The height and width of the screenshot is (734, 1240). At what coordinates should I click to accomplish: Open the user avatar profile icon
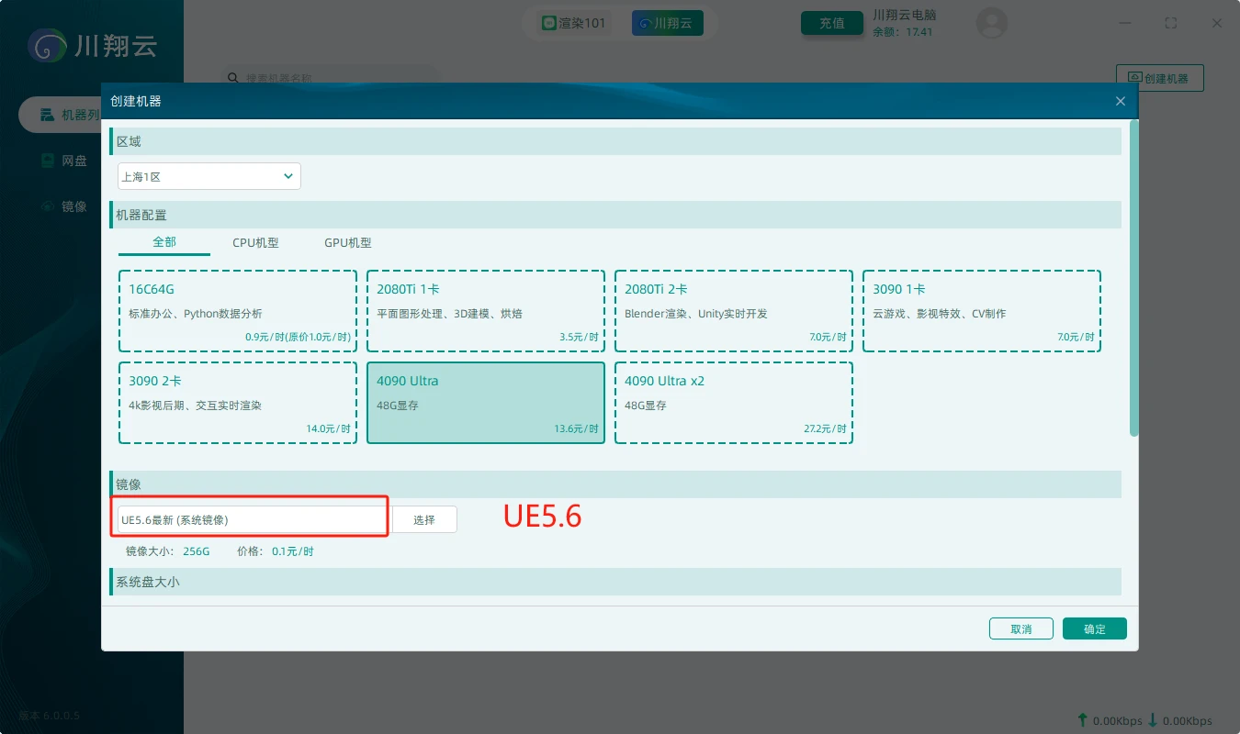click(991, 23)
